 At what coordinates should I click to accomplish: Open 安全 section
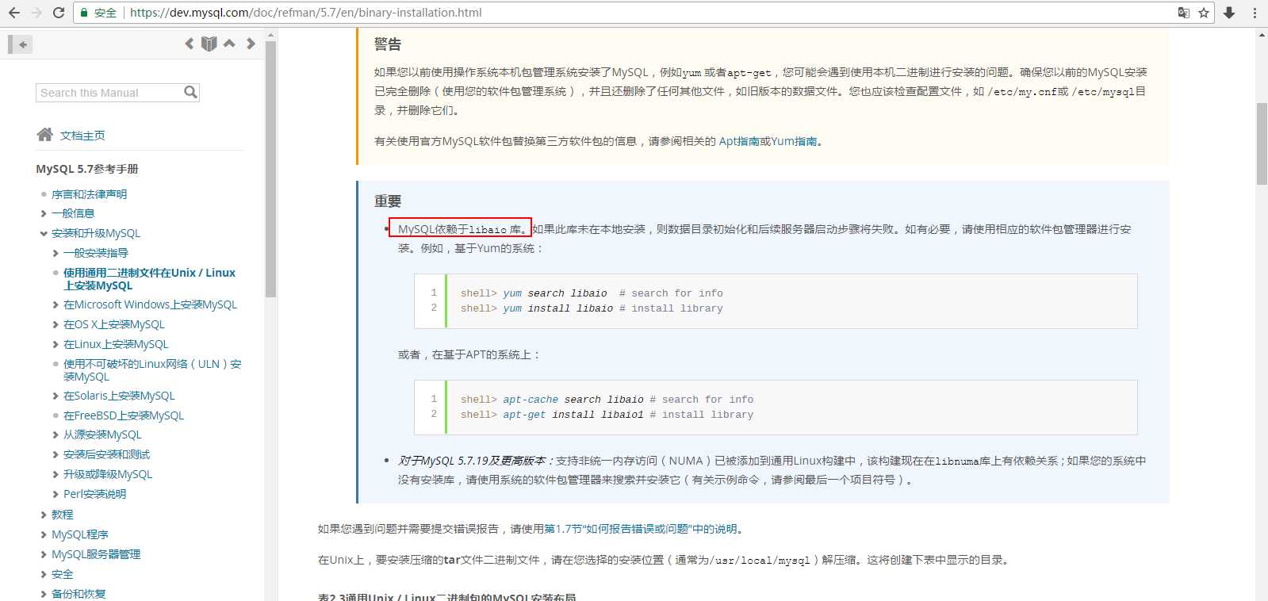coord(62,574)
